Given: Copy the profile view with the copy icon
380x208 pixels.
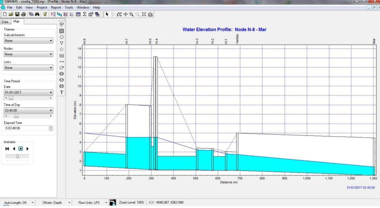Looking at the screenshot, I should pyautogui.click(x=31, y=14).
